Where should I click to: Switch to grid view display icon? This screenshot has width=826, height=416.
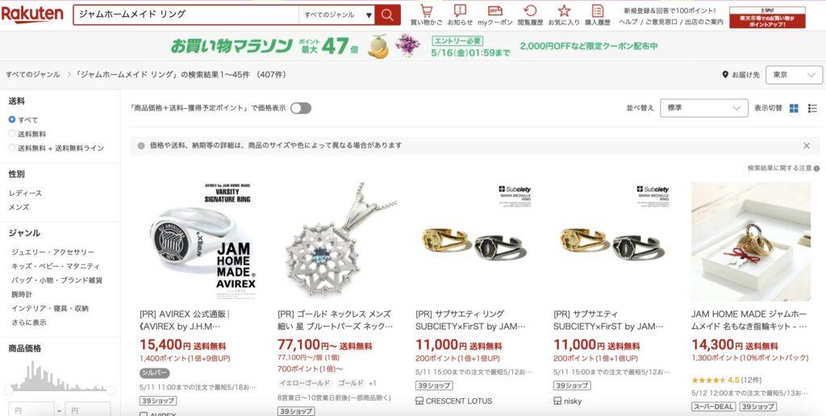pos(794,108)
